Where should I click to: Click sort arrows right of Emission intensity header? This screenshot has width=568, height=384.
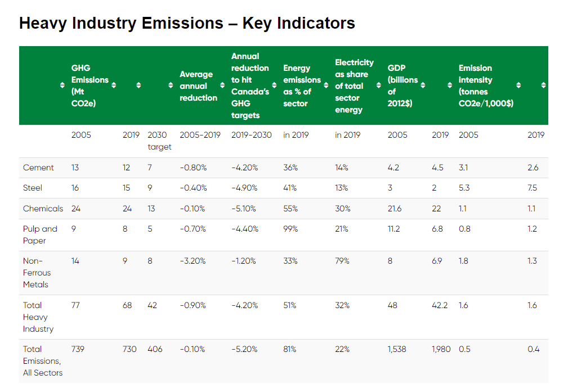[x=518, y=85]
